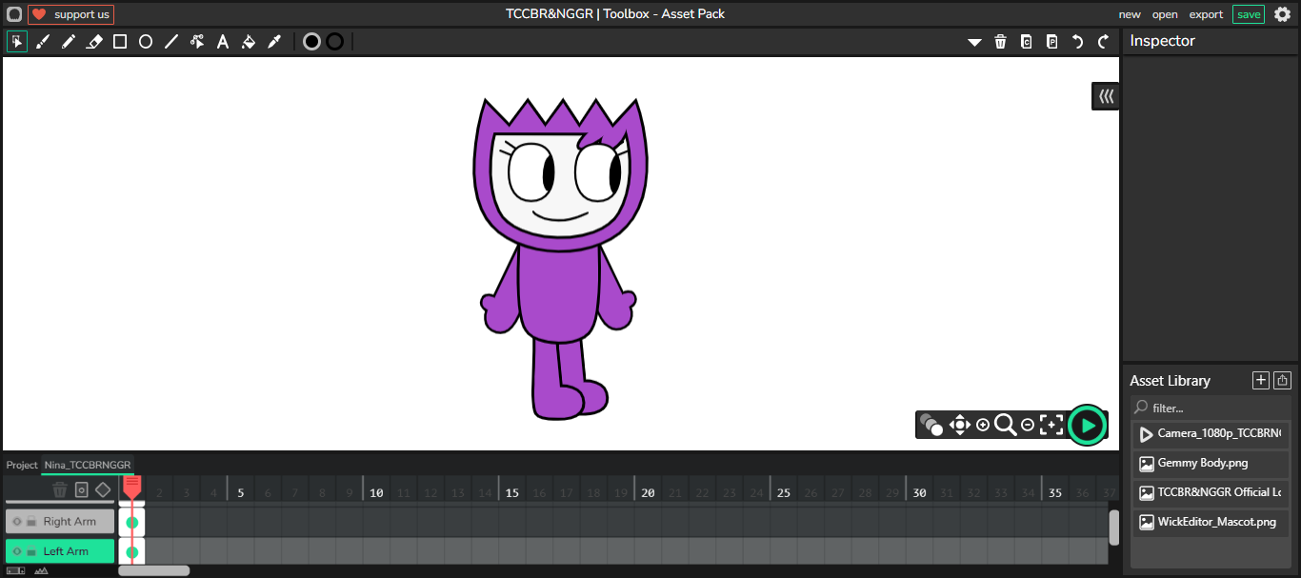The image size is (1301, 578).
Task: Click the red playhead marker
Action: click(132, 486)
